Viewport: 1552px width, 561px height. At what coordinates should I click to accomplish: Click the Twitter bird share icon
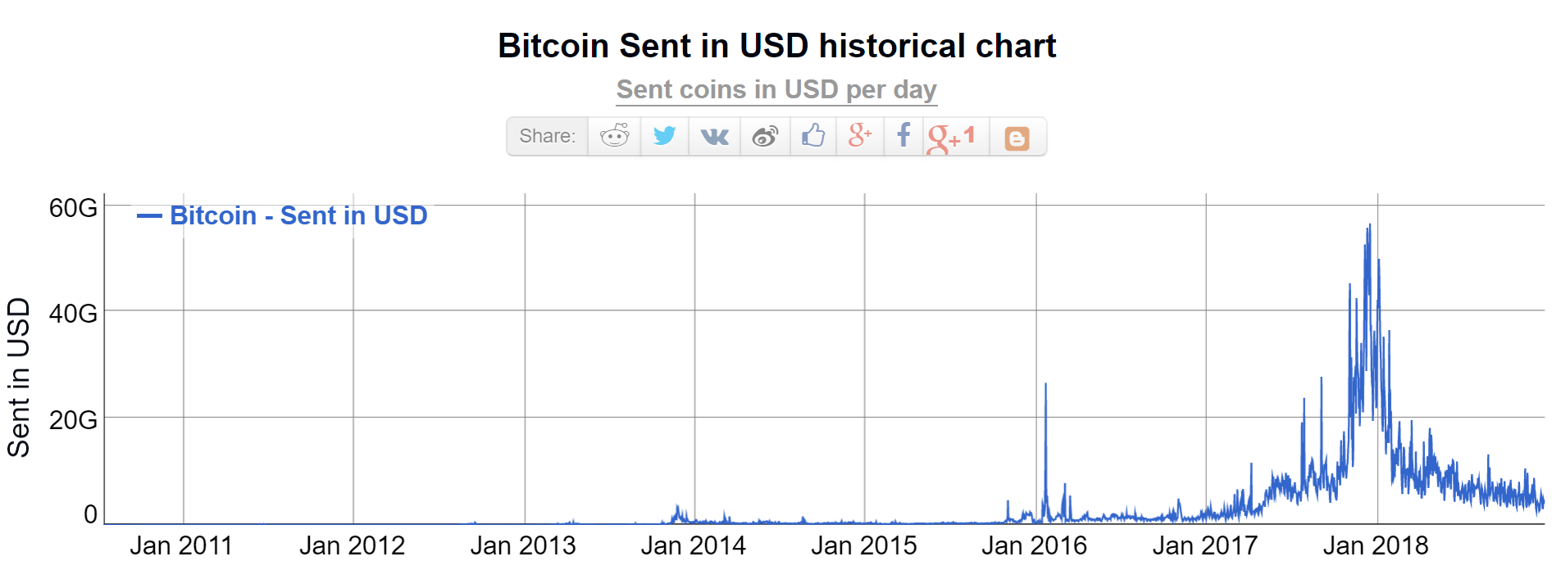tap(664, 136)
